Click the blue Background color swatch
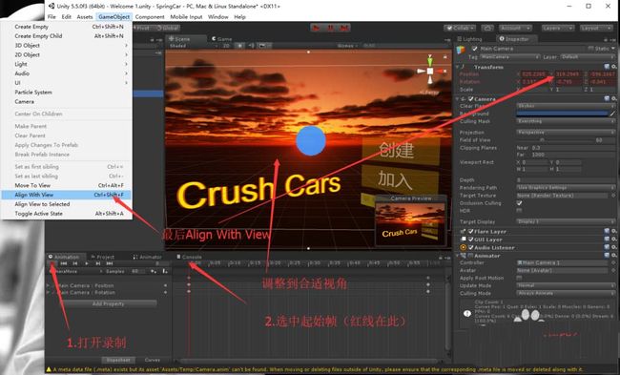The height and width of the screenshot is (375, 620). (x=562, y=114)
